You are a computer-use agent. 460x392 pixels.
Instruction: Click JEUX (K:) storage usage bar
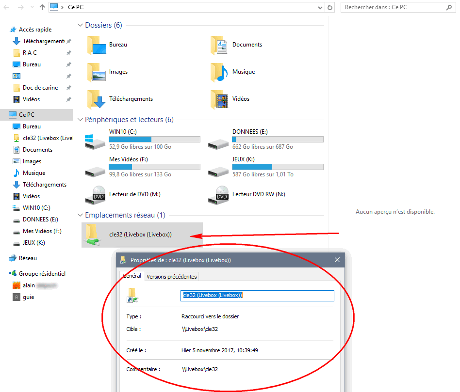[x=278, y=167]
